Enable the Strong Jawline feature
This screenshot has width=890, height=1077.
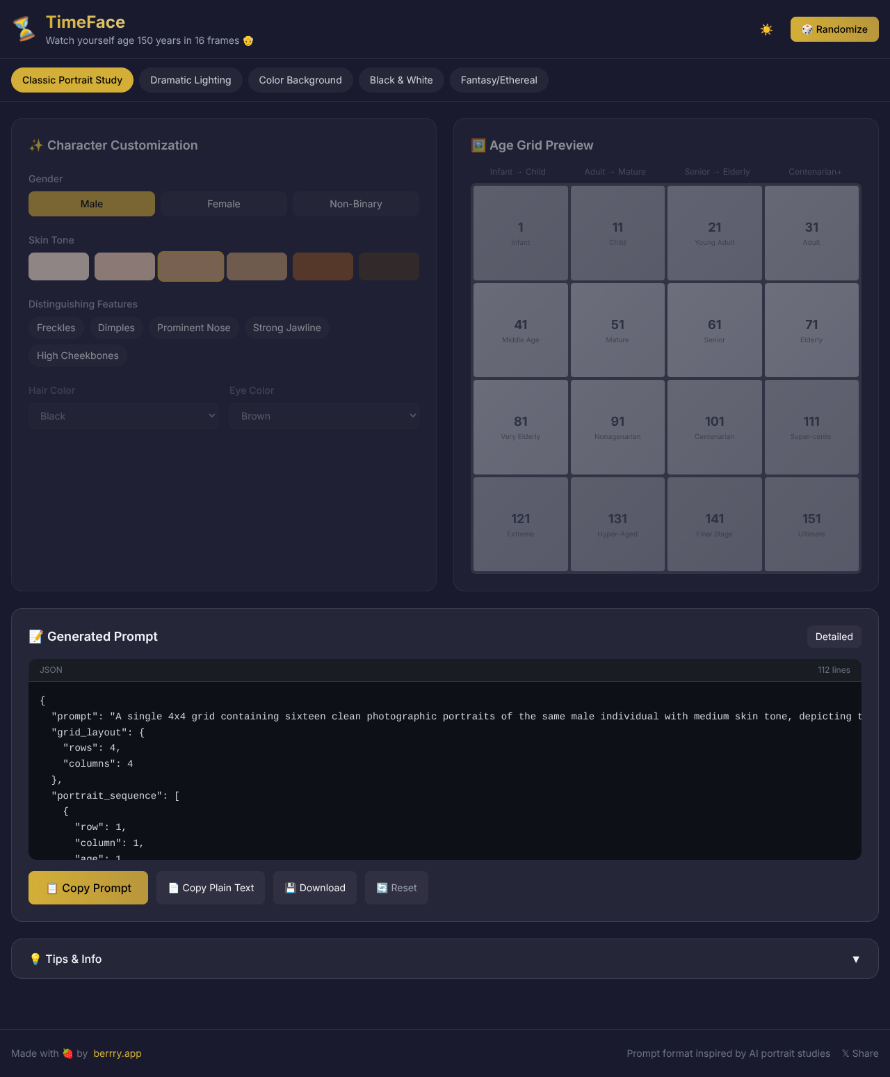click(x=286, y=328)
